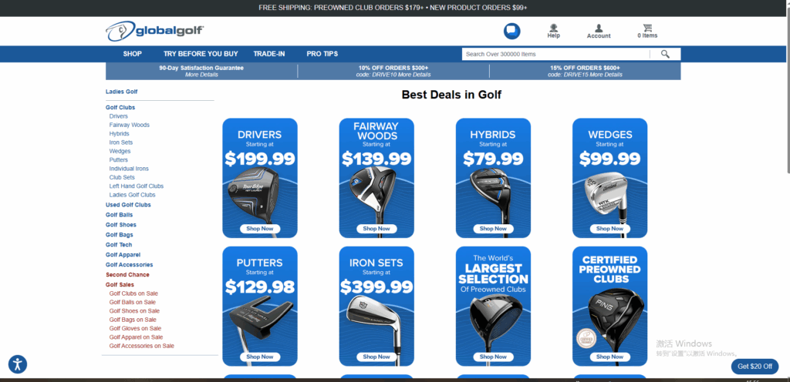This screenshot has width=790, height=382.
Task: Click the search magnifier icon
Action: coord(665,54)
